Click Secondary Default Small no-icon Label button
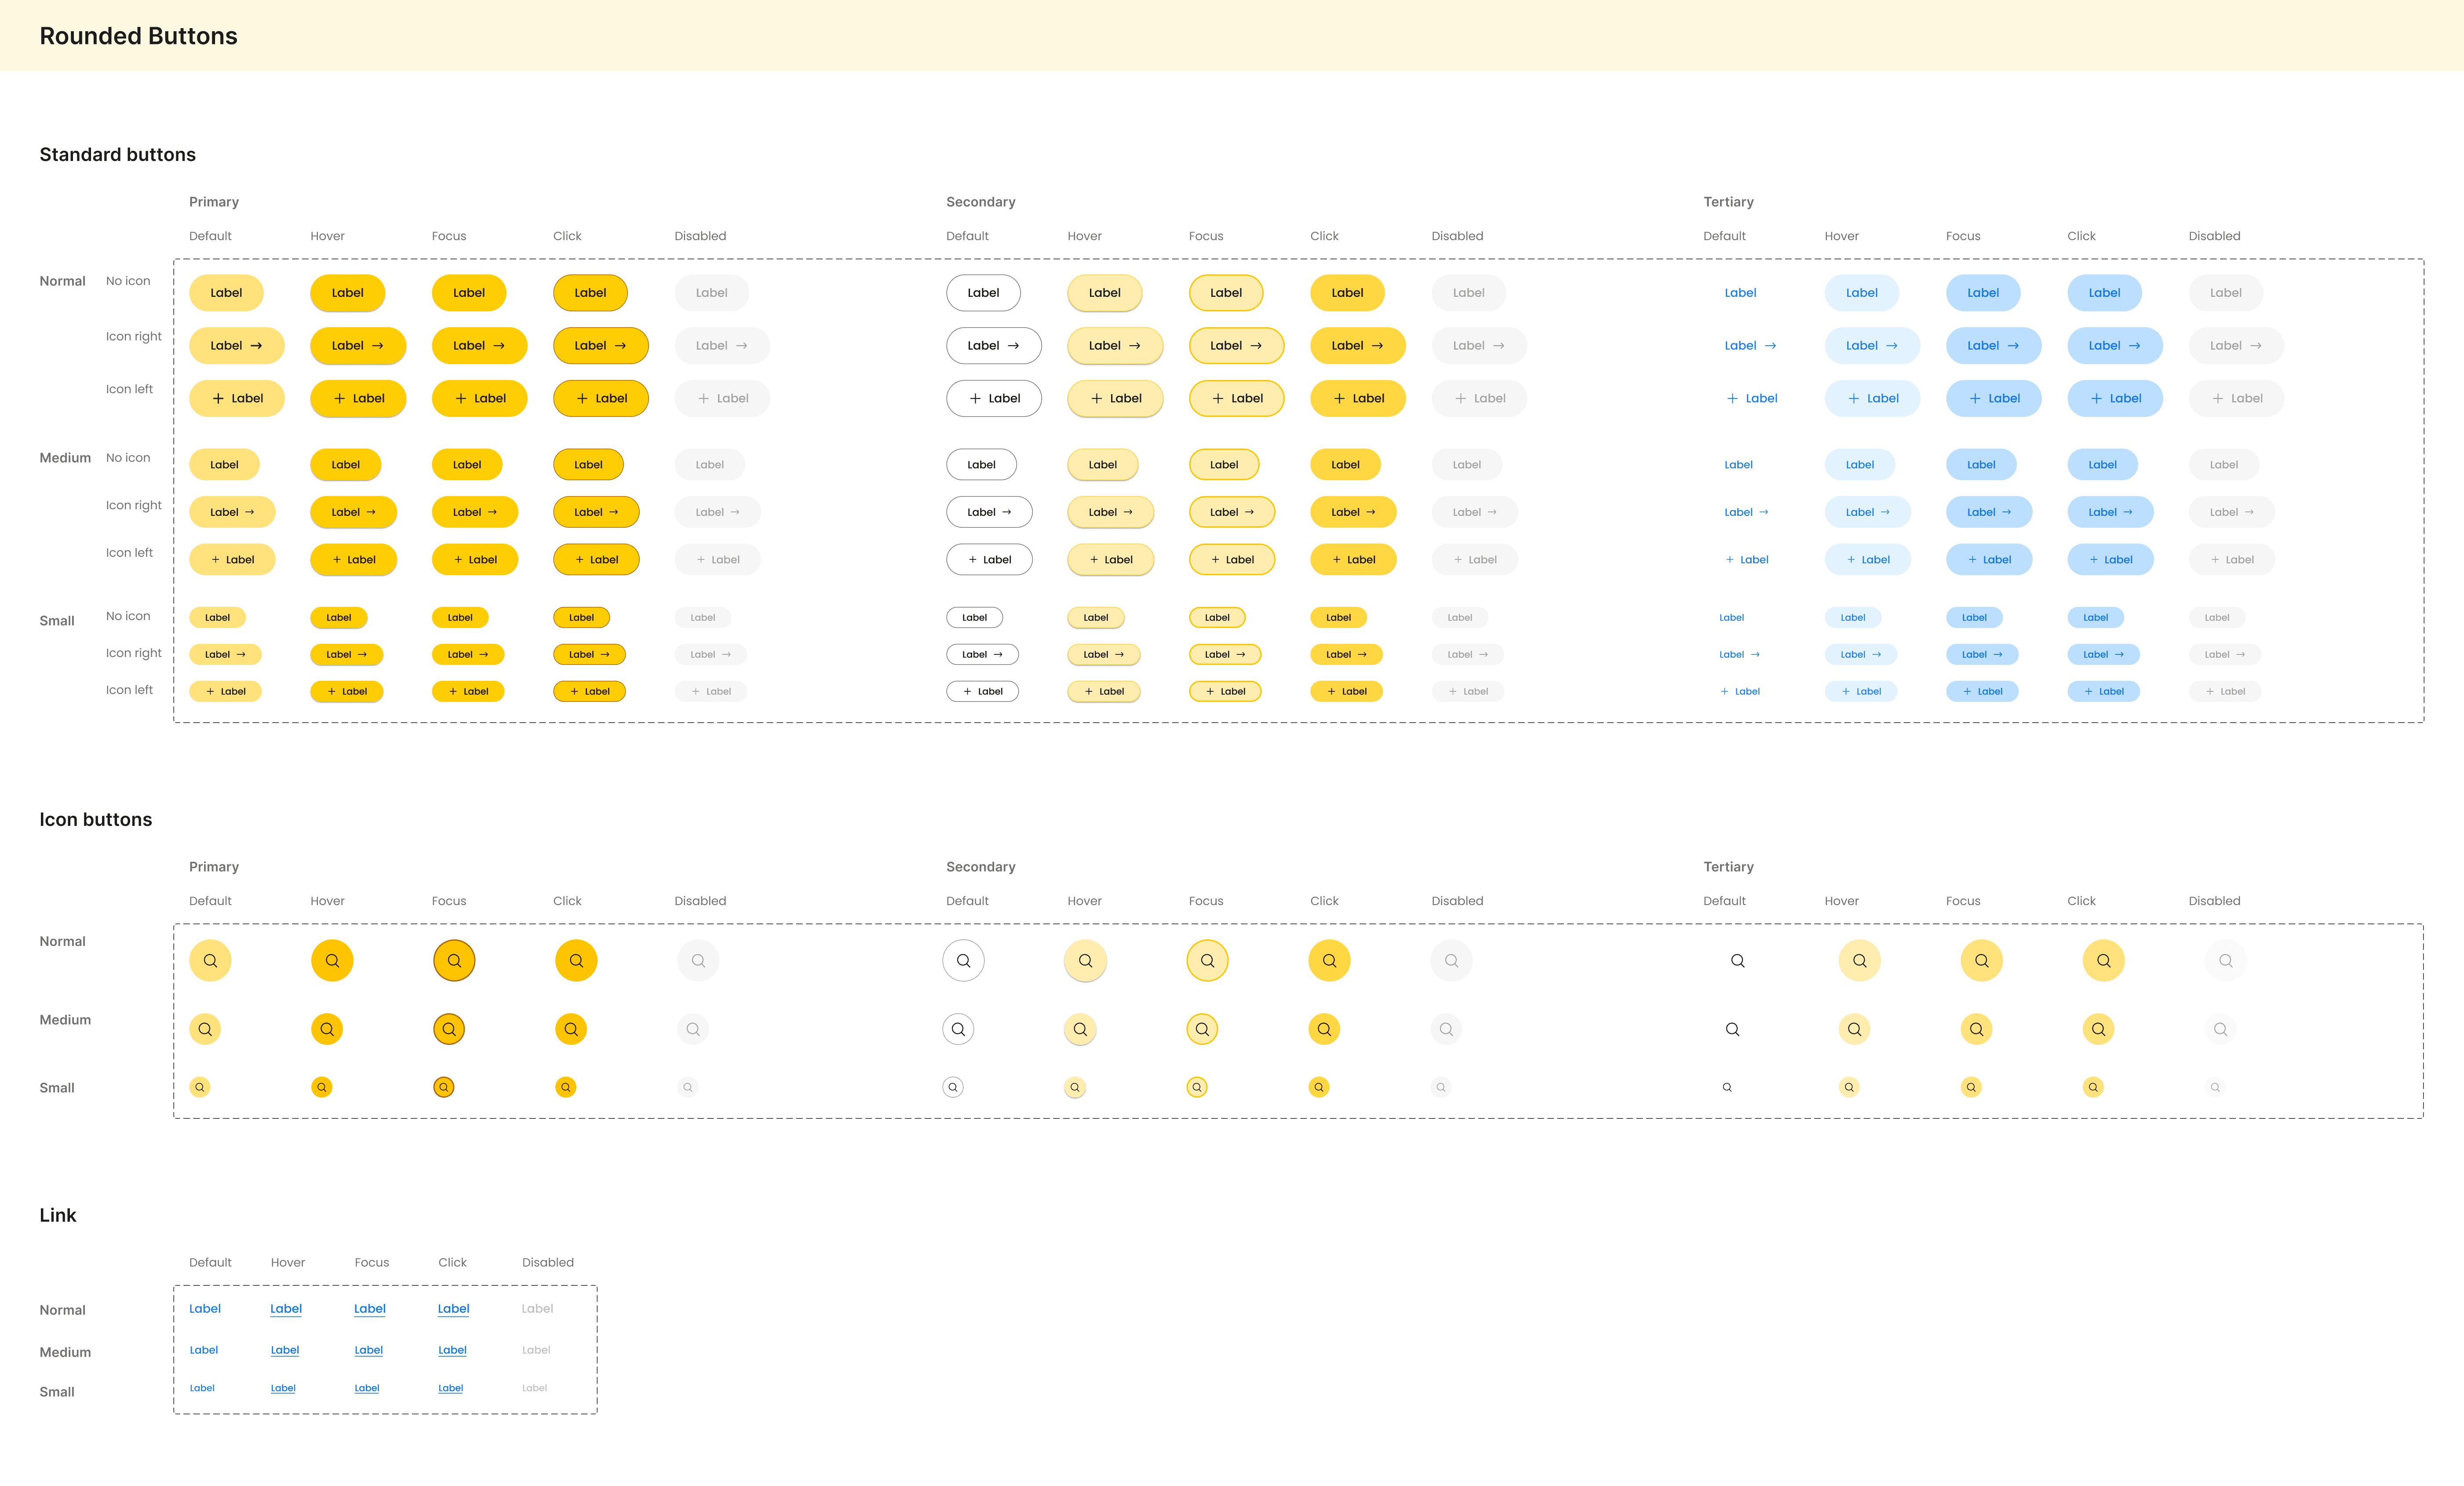 click(974, 618)
